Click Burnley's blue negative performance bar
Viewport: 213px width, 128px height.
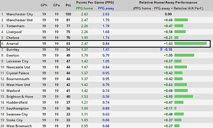click(x=161, y=50)
